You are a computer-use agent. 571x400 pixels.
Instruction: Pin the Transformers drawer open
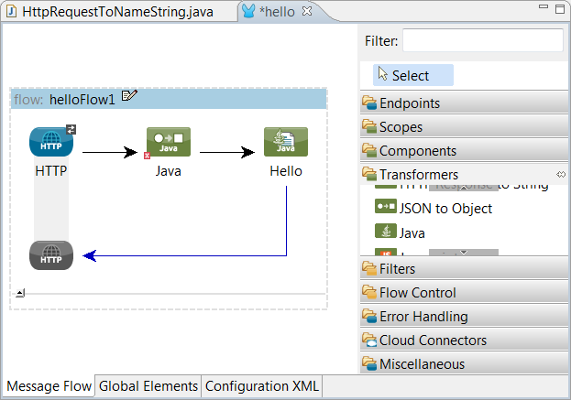tap(561, 175)
